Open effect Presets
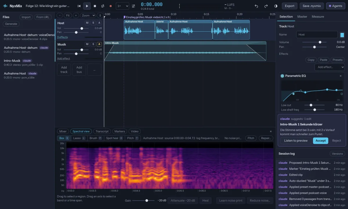The image size is (348, 209). click(338, 60)
